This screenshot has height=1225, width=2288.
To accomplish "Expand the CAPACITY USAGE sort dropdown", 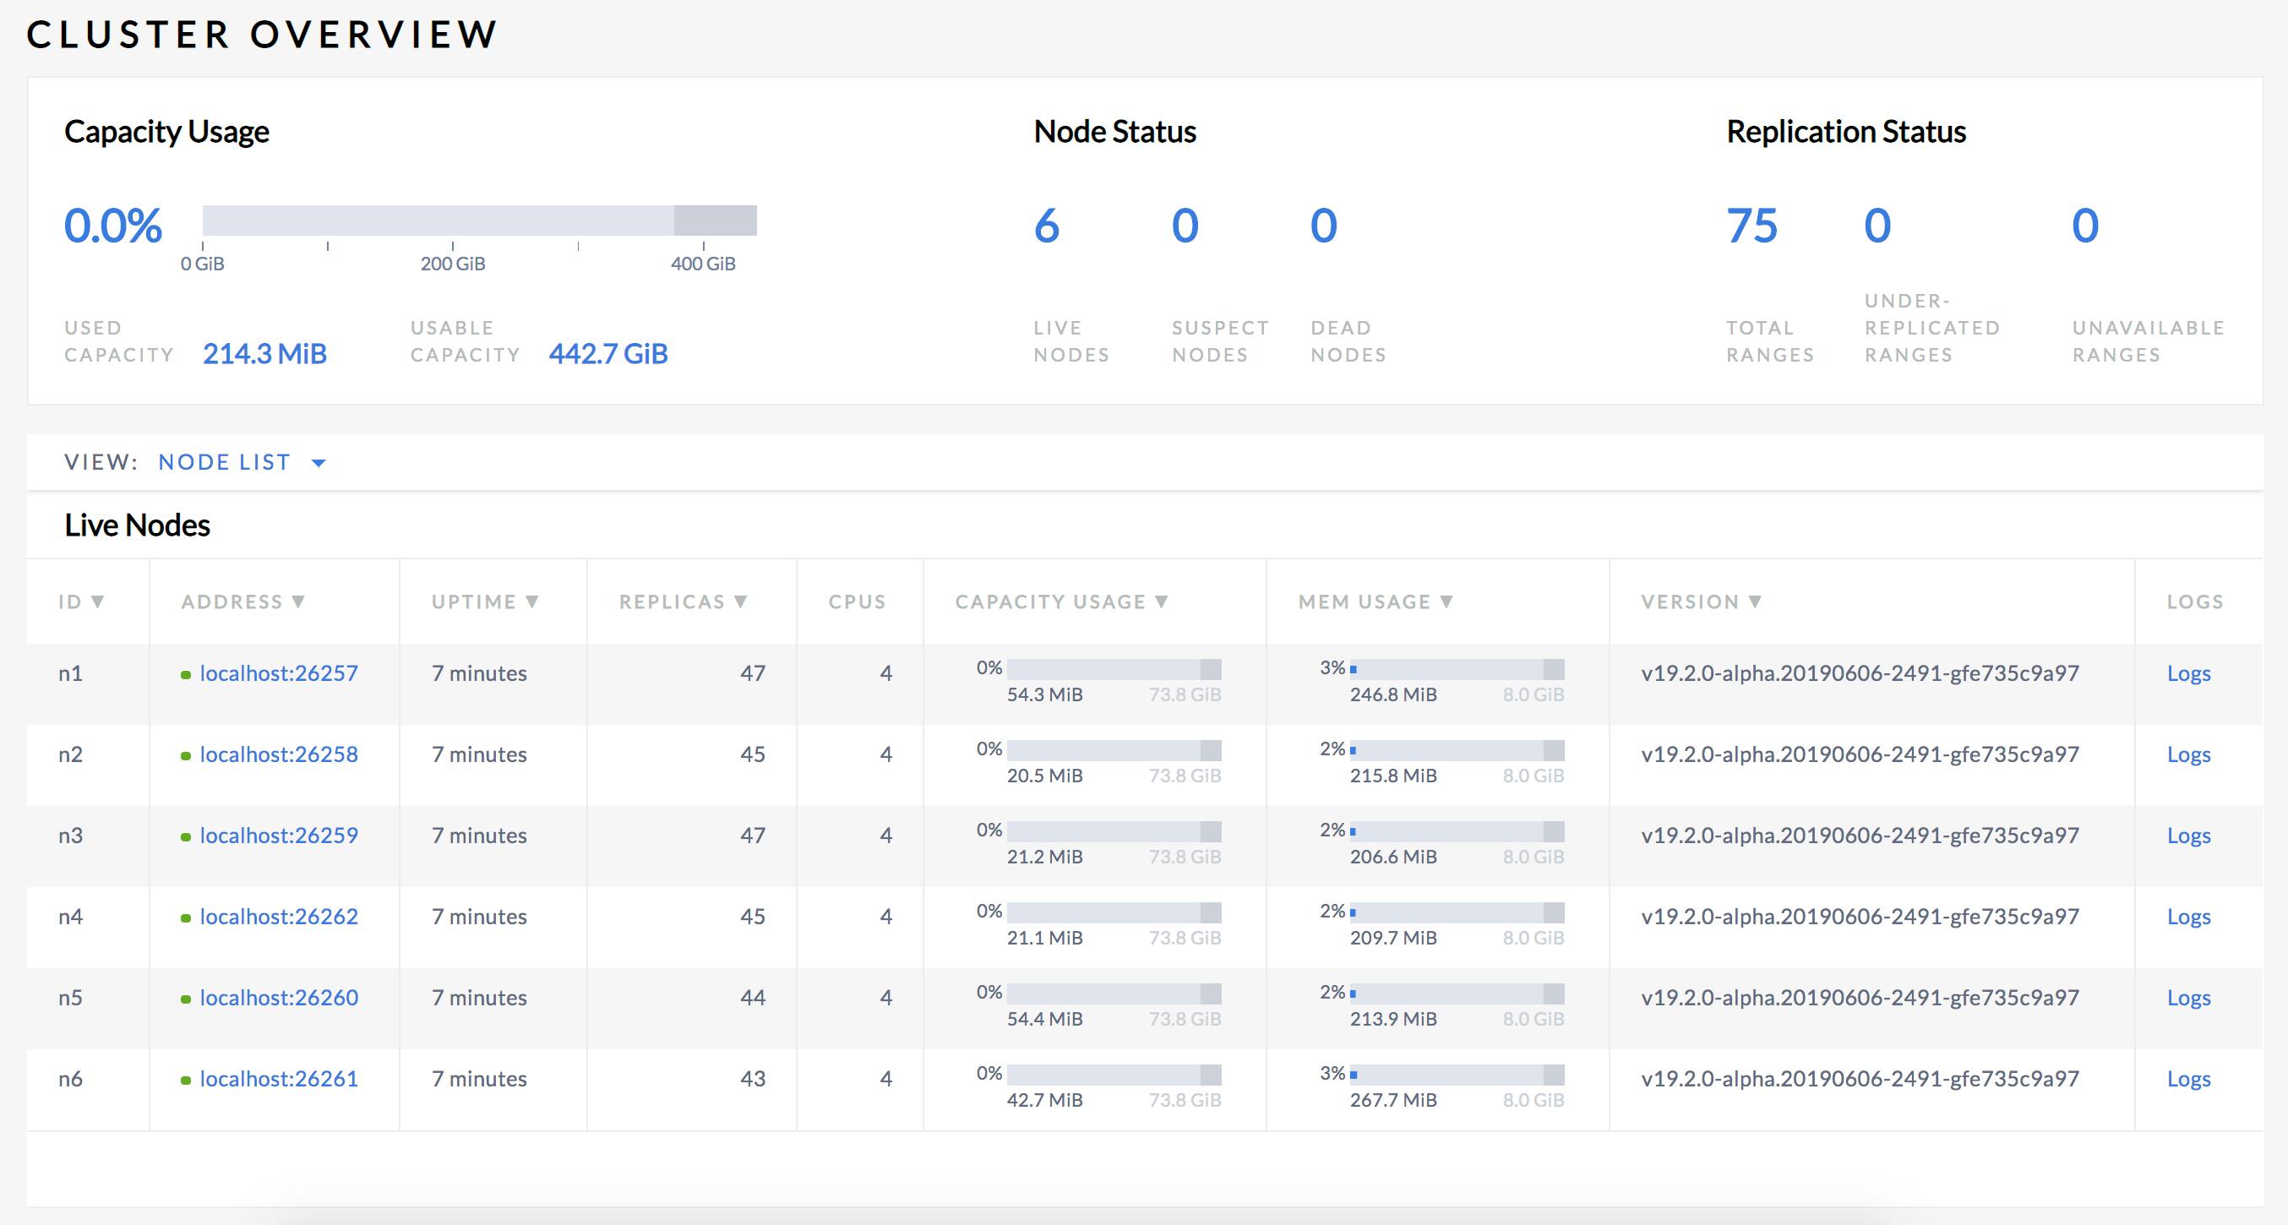I will click(1162, 601).
